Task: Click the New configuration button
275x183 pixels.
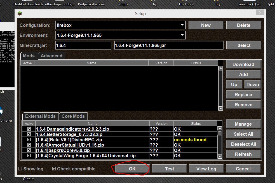Action: click(x=206, y=25)
